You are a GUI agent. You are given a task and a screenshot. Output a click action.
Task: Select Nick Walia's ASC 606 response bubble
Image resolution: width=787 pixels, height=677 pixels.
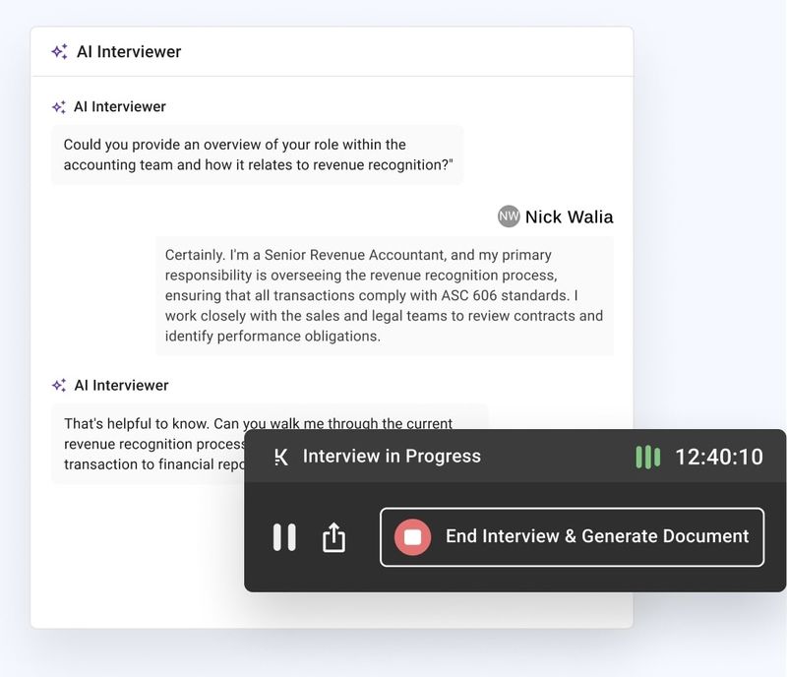tap(384, 294)
